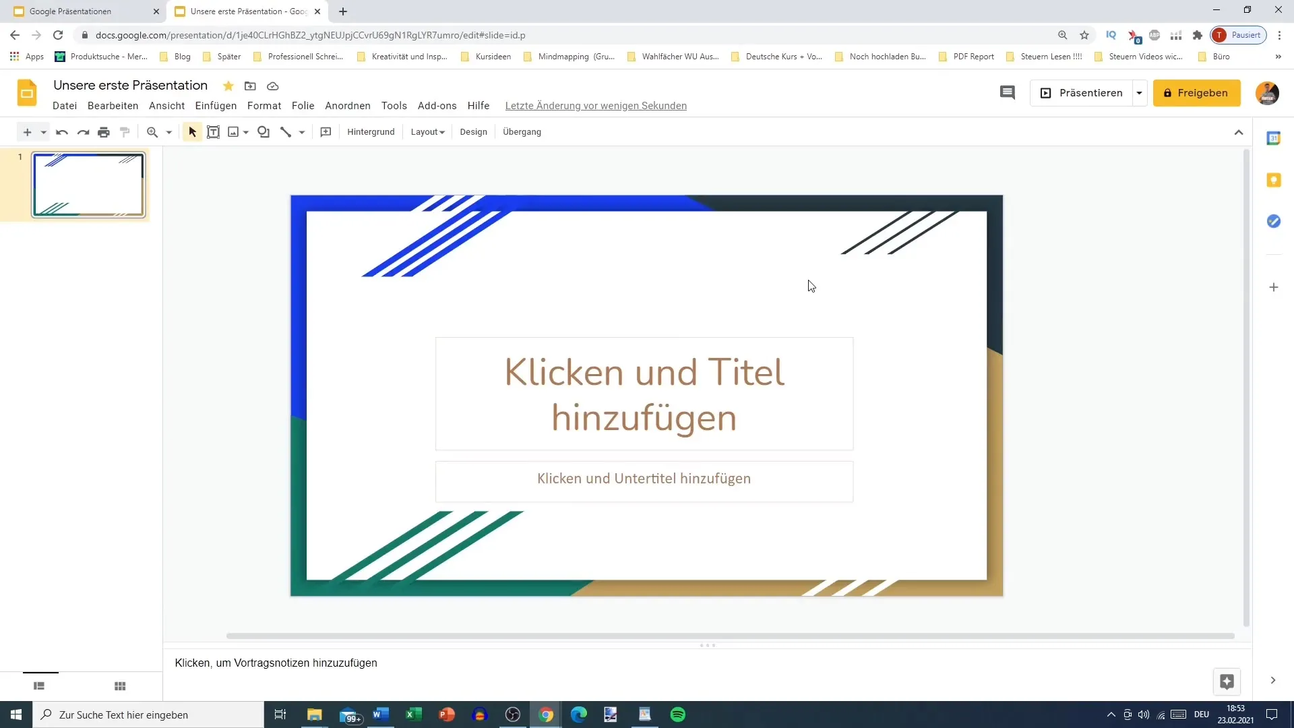Click title placeholder text field
1294x728 pixels.
tap(644, 394)
